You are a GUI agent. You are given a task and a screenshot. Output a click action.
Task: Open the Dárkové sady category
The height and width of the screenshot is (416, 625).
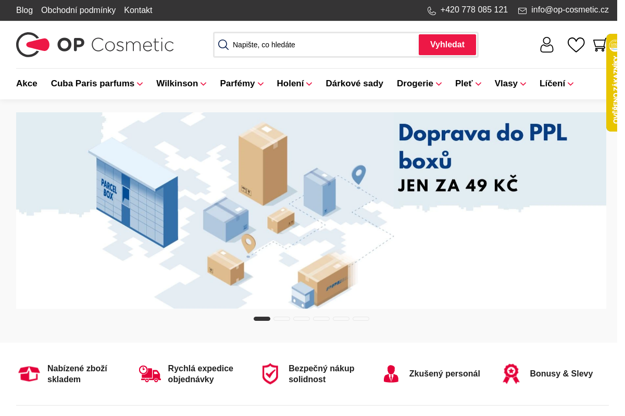pos(355,84)
